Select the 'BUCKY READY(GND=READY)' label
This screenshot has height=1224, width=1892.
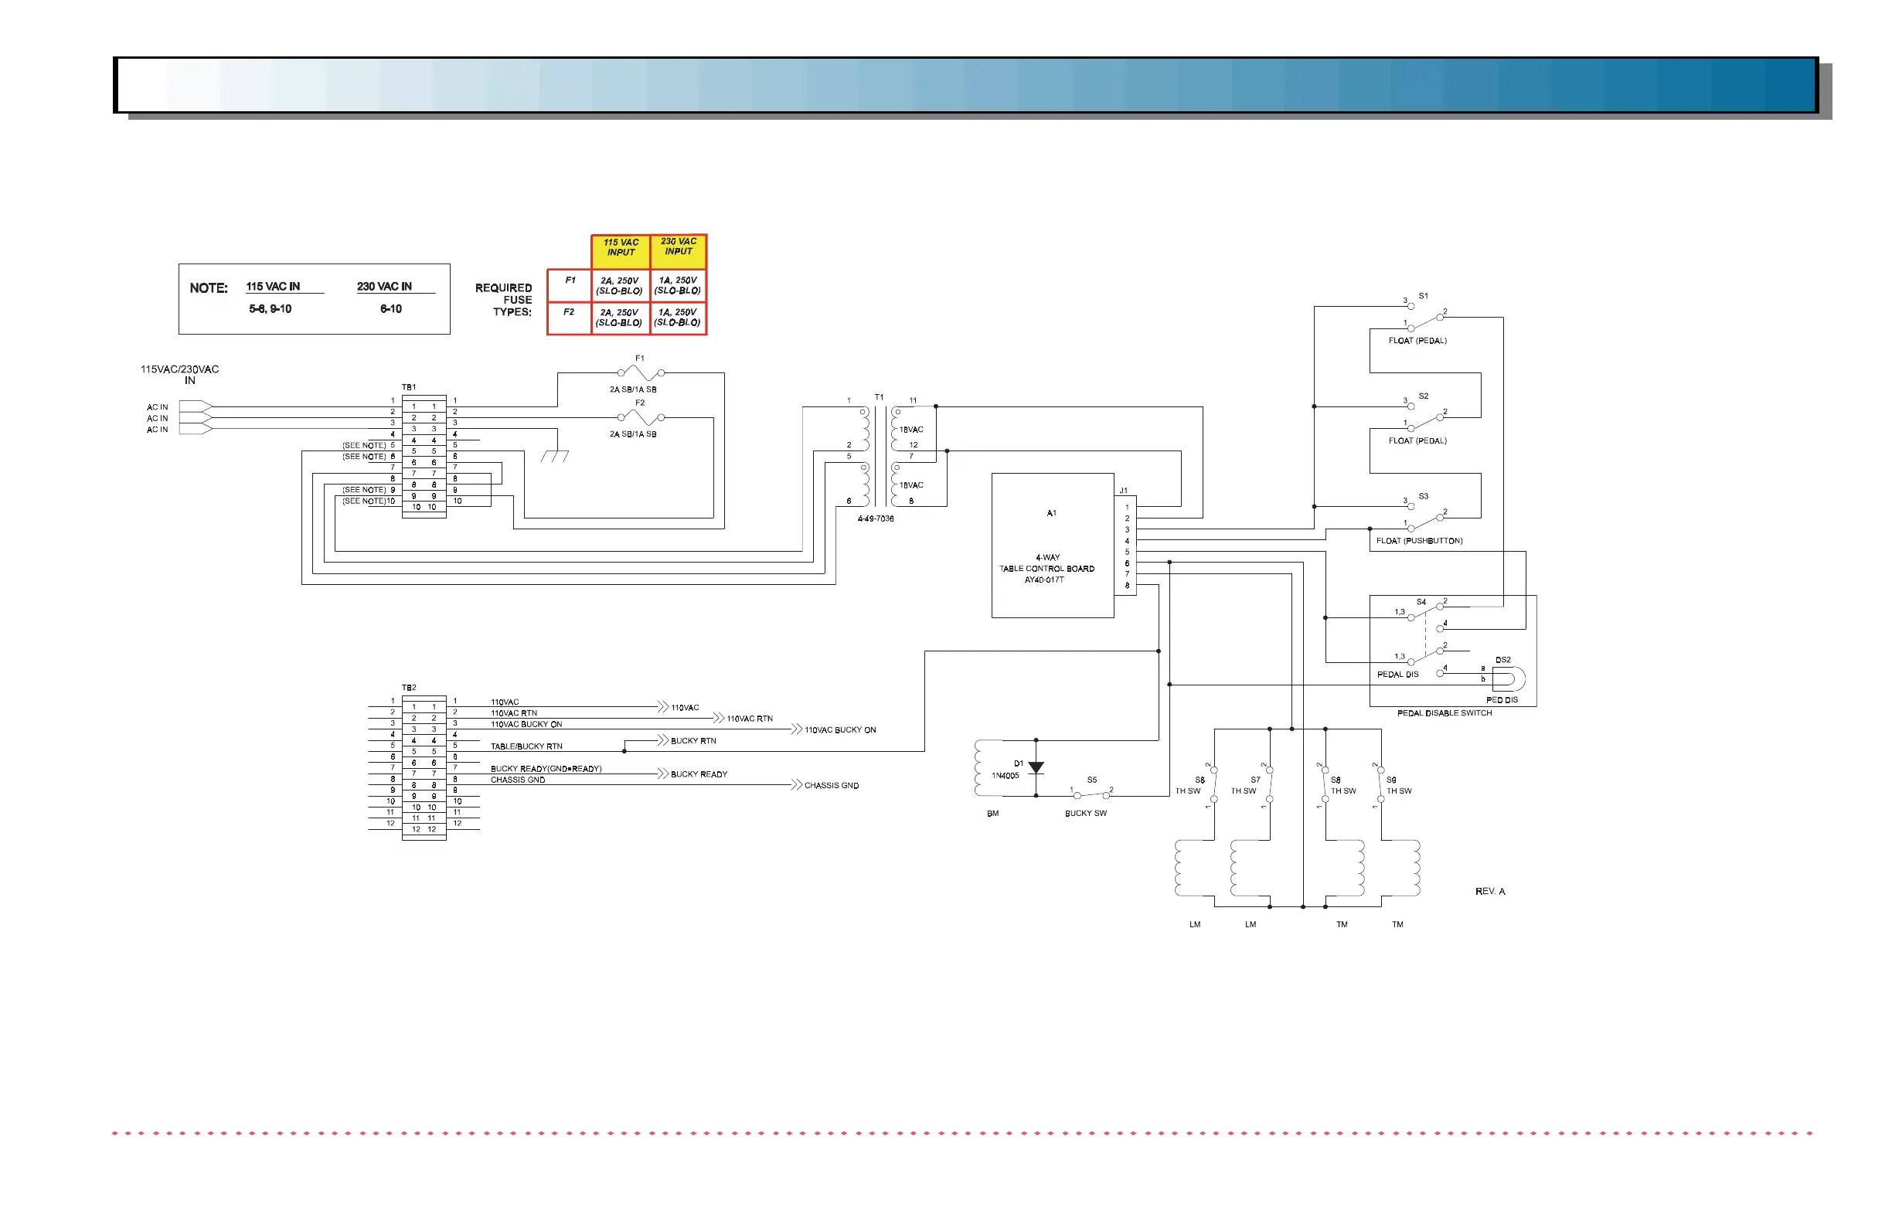coord(546,769)
